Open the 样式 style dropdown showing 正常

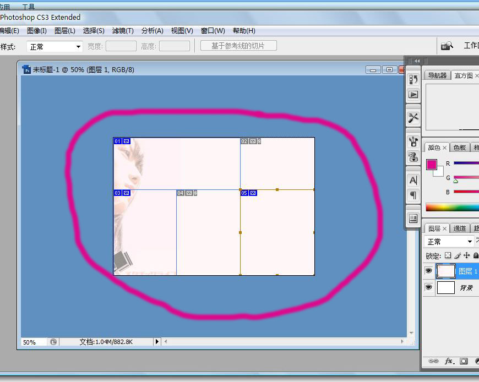[55, 47]
